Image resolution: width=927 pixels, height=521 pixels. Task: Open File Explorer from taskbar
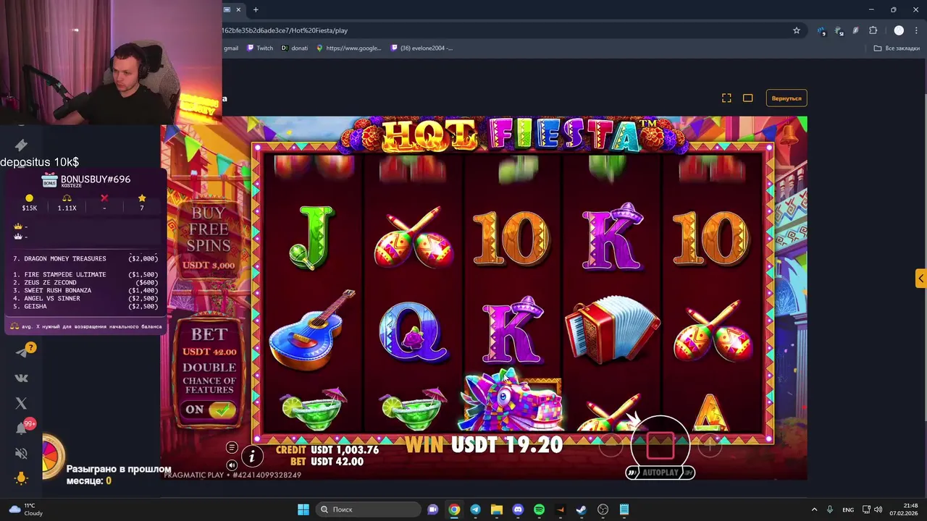pyautogui.click(x=496, y=509)
